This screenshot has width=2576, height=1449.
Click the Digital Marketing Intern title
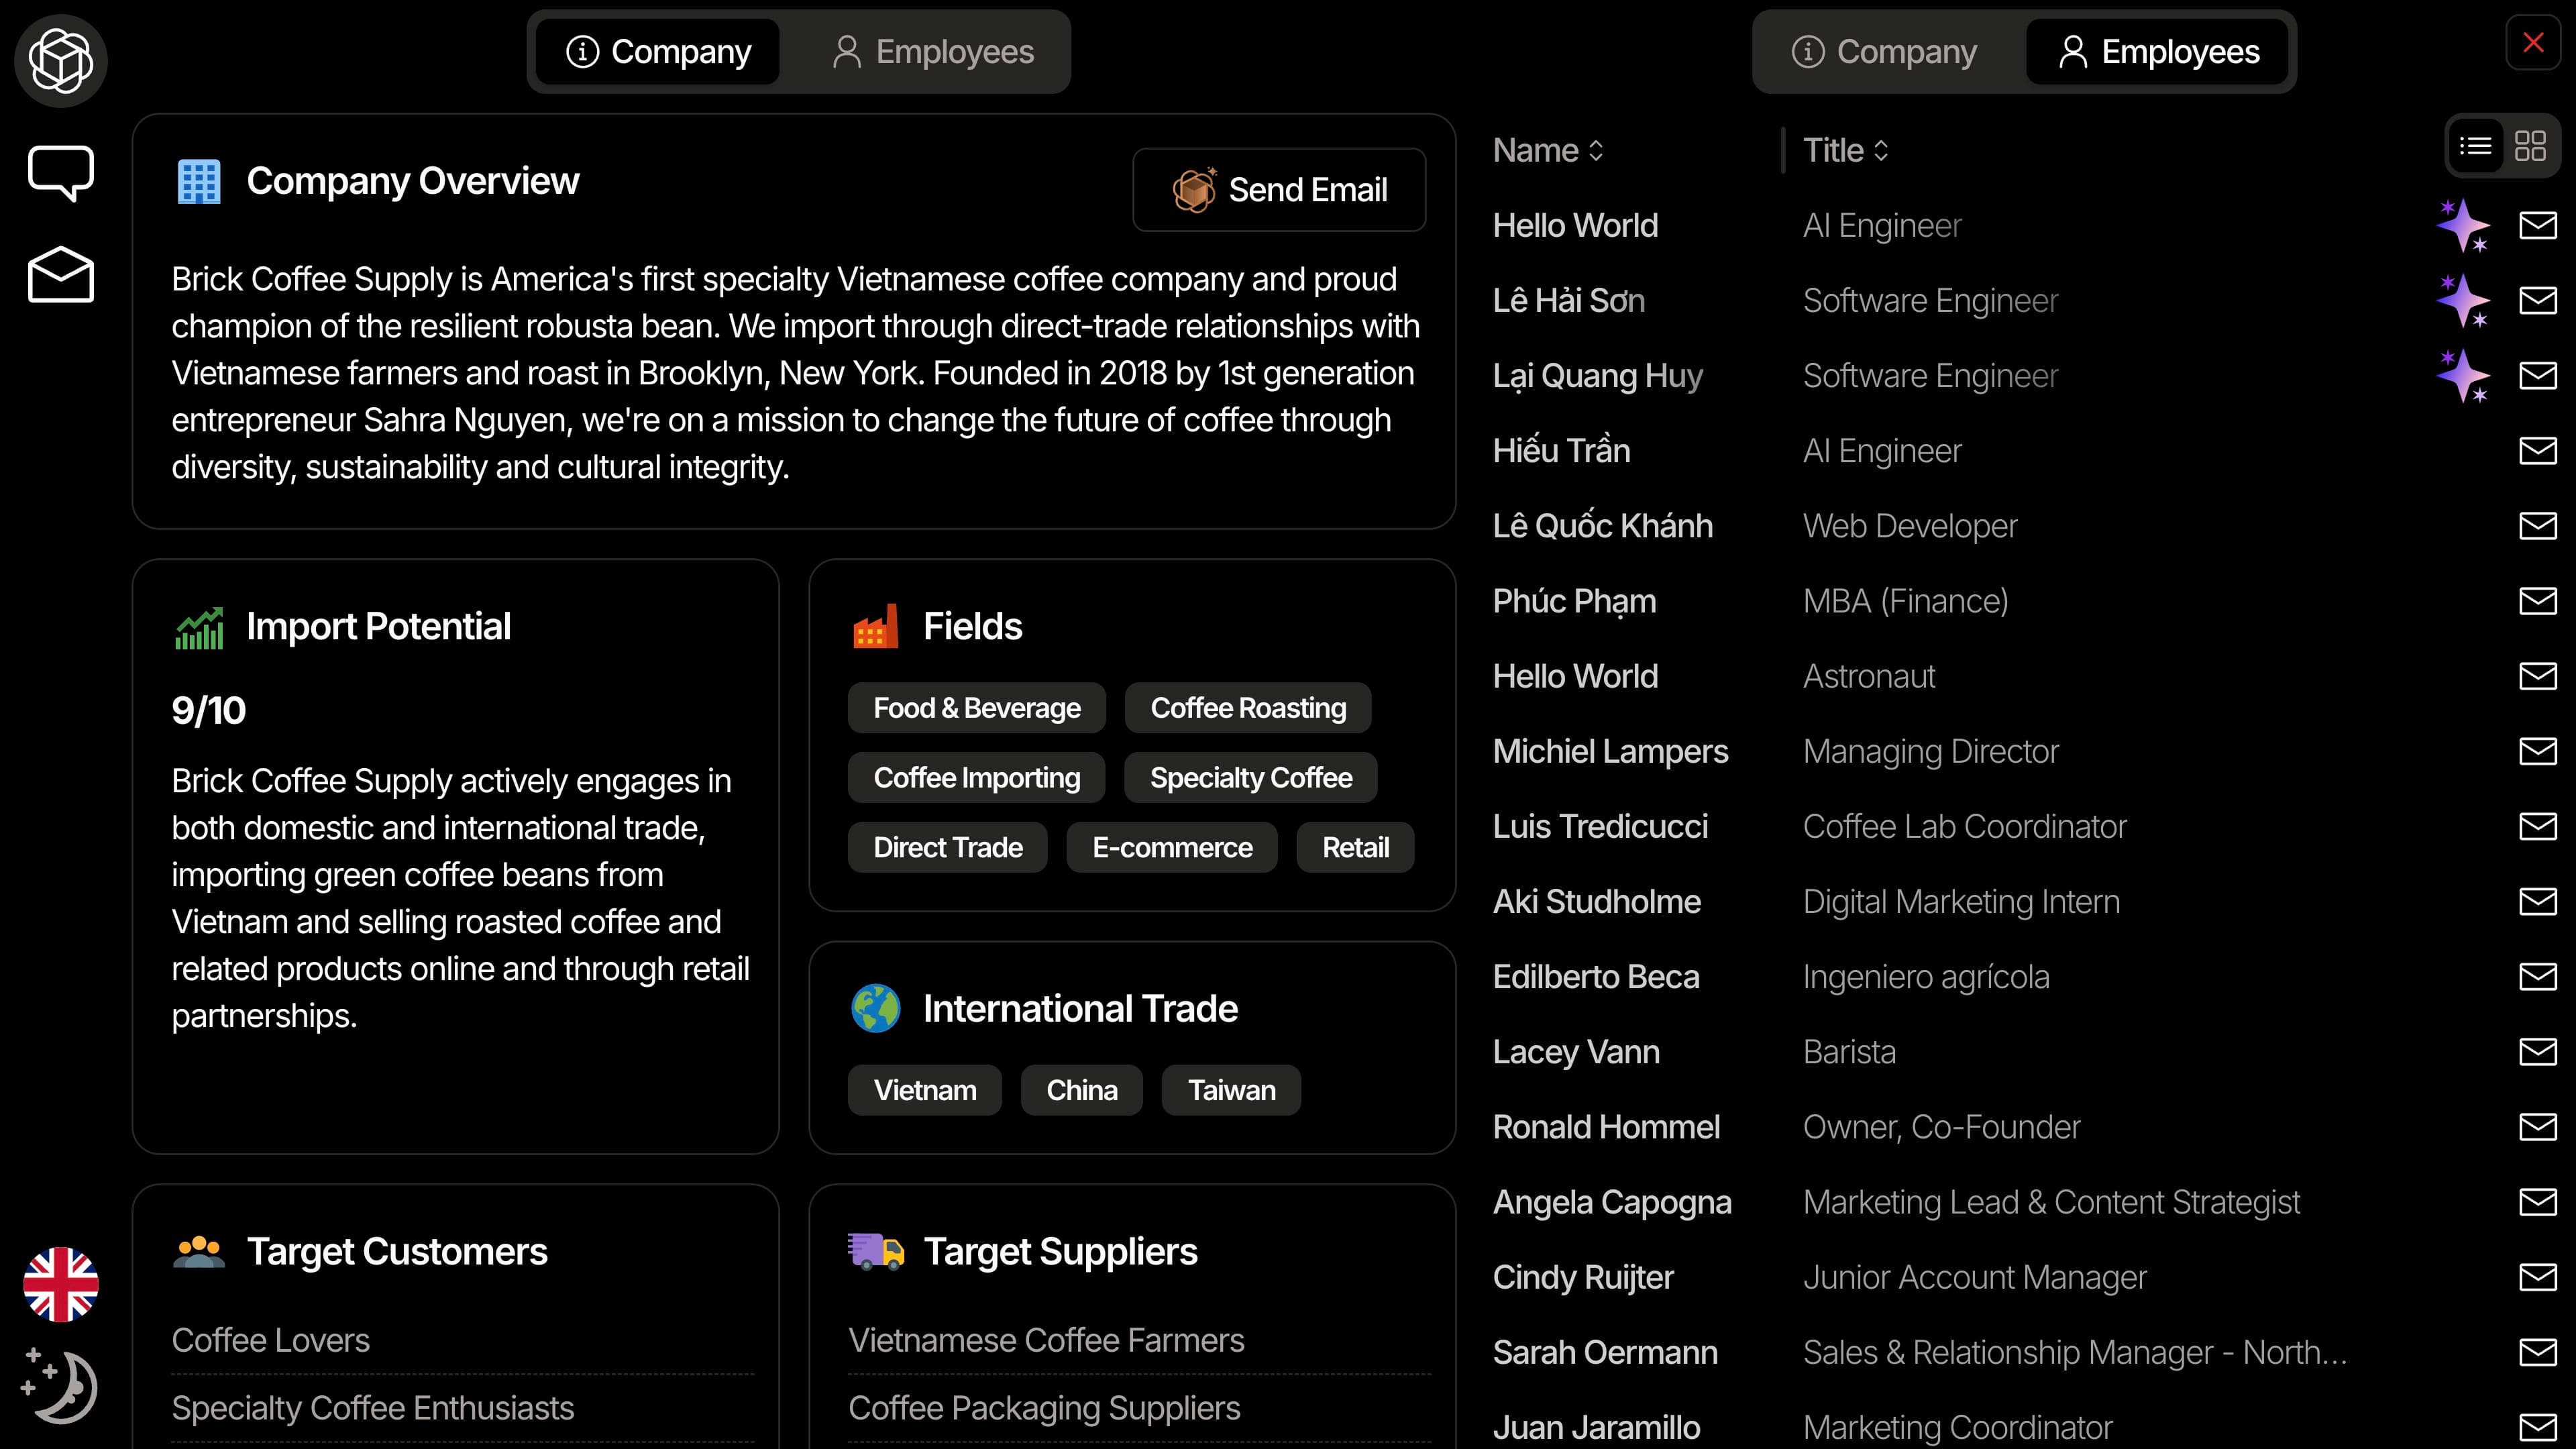(1961, 901)
